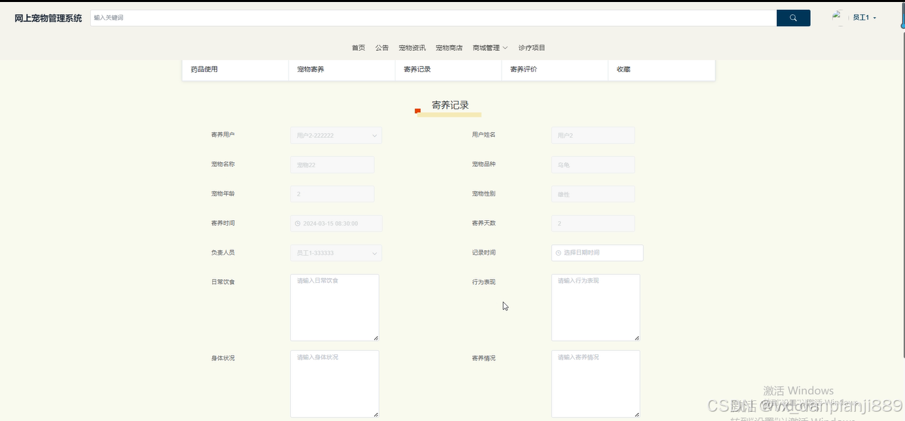Switch to the 药品使用 tab
The height and width of the screenshot is (421, 905).
(235, 69)
